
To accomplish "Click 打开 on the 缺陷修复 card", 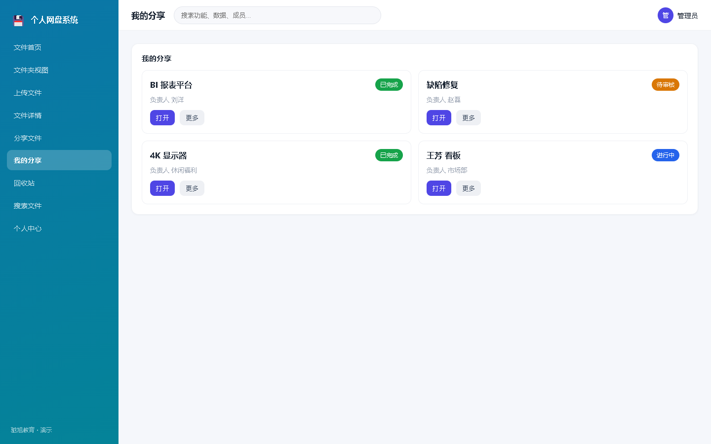I will pyautogui.click(x=439, y=118).
